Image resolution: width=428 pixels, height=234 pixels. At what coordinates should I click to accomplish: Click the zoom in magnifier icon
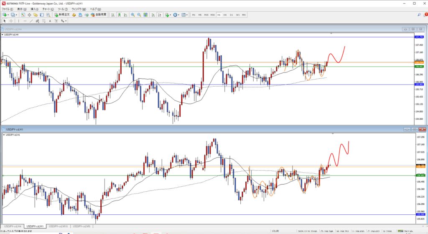(x=132, y=15)
